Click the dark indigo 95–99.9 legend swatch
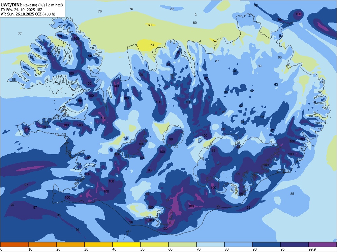The image size is (337, 252). (x=295, y=245)
